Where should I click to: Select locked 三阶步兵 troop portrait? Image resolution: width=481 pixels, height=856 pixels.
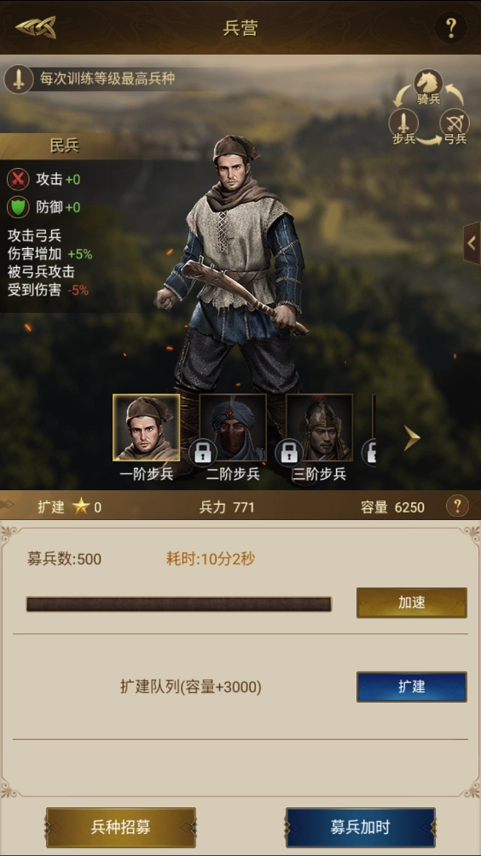tap(320, 428)
